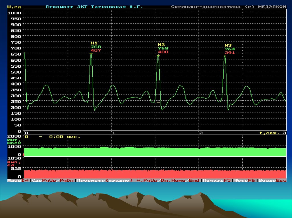This screenshot has height=218, width=292.
Task: Click the N1 baseline dash marker
Action: [x=91, y=102]
